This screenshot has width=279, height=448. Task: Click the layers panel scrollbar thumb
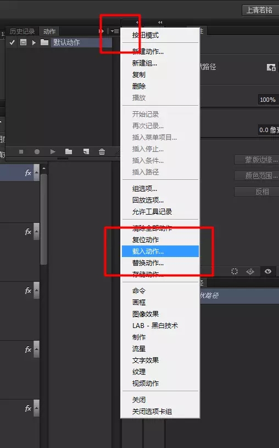tap(44, 219)
